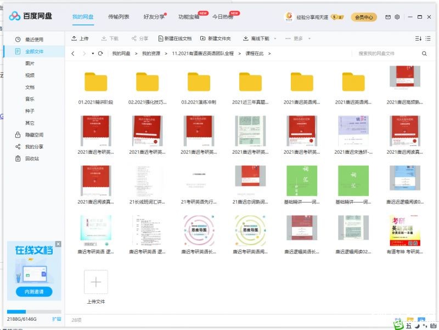439x330 pixels.
Task: Open the 种子 category
Action: [30, 111]
